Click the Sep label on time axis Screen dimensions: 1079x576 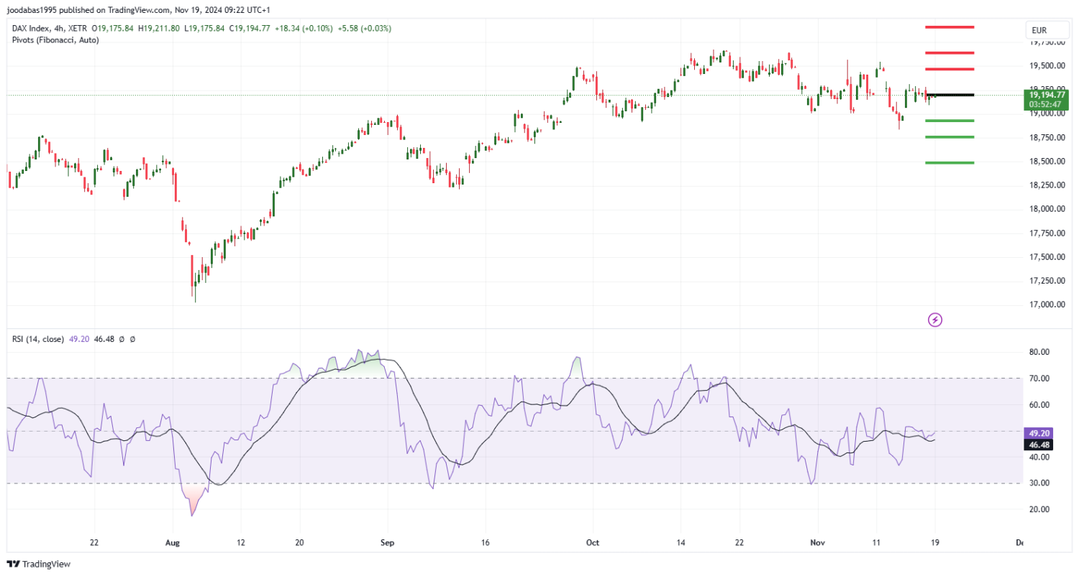388,542
